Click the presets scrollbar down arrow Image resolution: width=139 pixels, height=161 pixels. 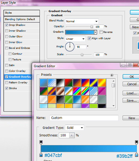click(114, 106)
